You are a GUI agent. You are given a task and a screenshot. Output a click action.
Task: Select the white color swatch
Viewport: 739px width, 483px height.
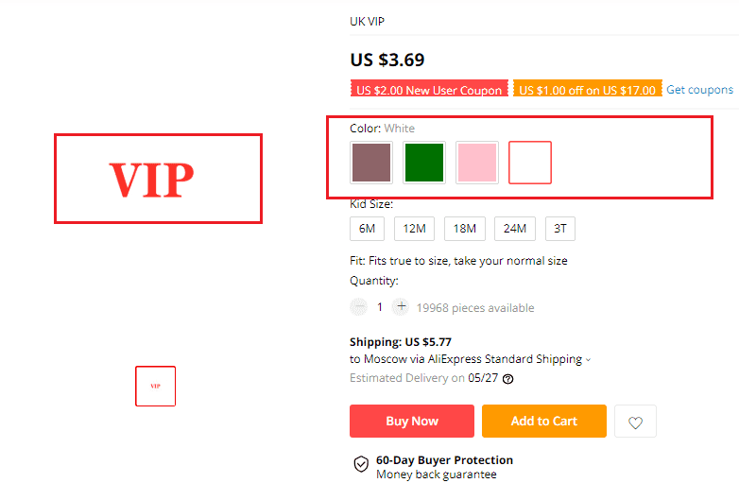point(529,163)
